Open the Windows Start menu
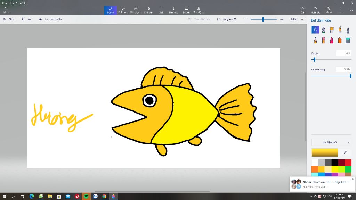356x200 pixels. 4,197
